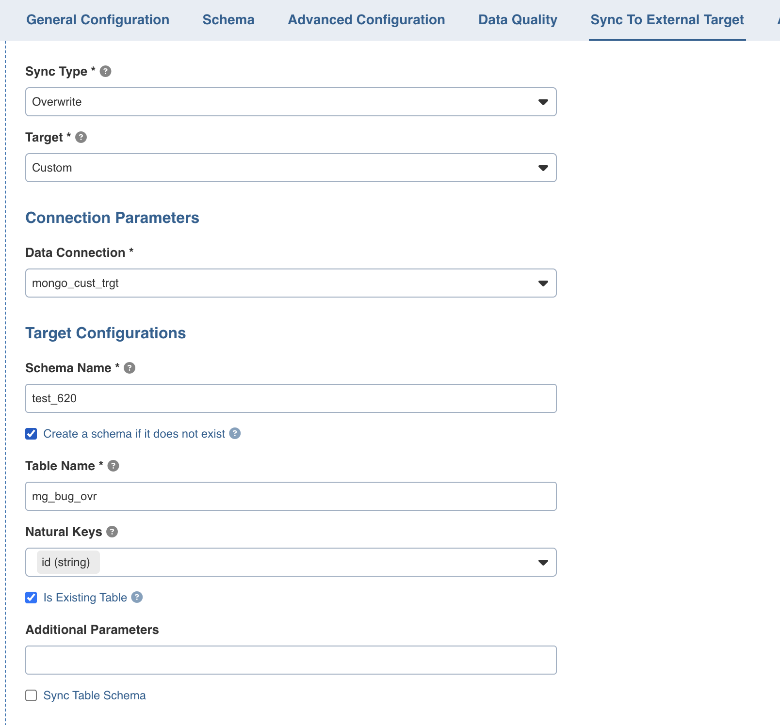Click help icon beside Is Existing Table
The width and height of the screenshot is (780, 725).
pos(137,597)
